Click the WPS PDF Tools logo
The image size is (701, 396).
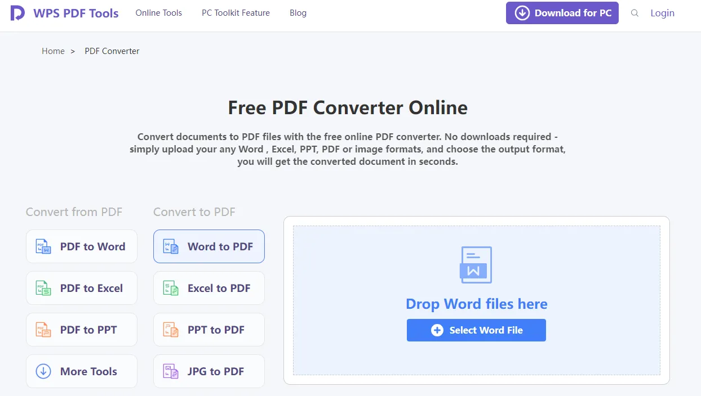(64, 13)
